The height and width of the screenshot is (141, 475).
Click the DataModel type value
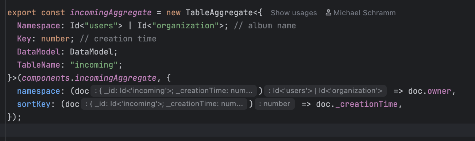pos(92,52)
